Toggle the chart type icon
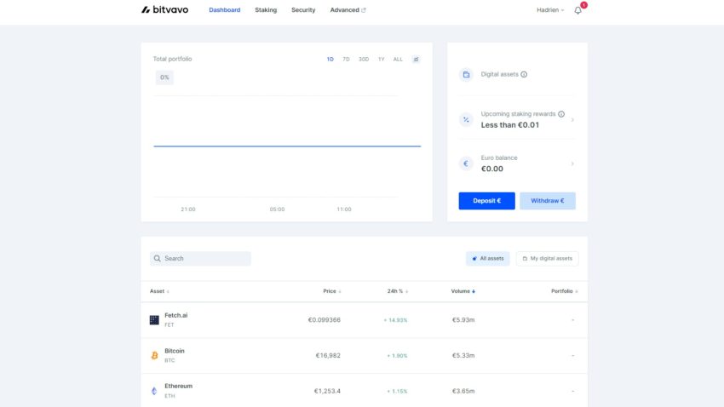 (416, 59)
